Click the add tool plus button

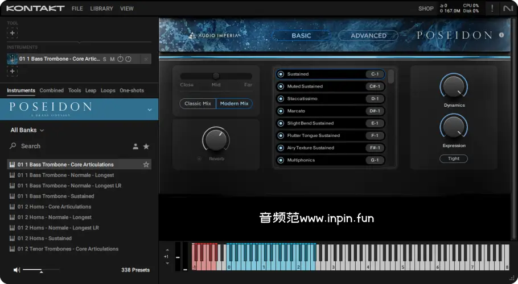coord(13,33)
